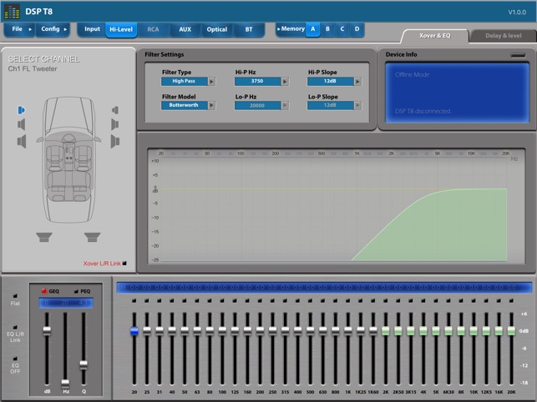Image resolution: width=537 pixels, height=402 pixels.
Task: Click the Device Info indicator bar
Action: tap(518, 55)
